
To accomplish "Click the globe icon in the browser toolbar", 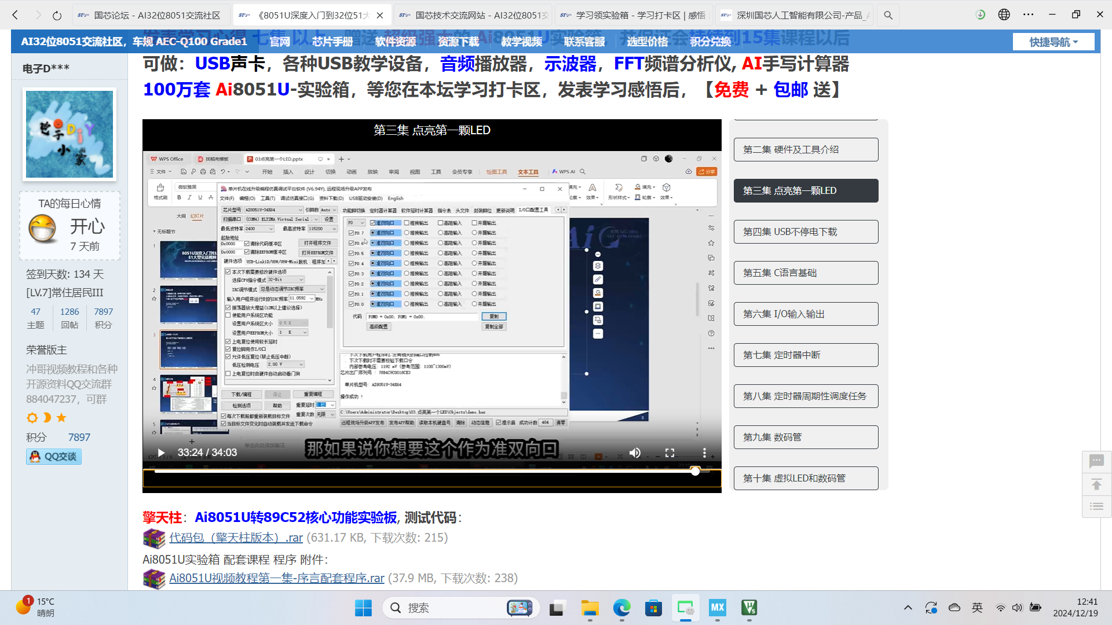I will click(1004, 15).
